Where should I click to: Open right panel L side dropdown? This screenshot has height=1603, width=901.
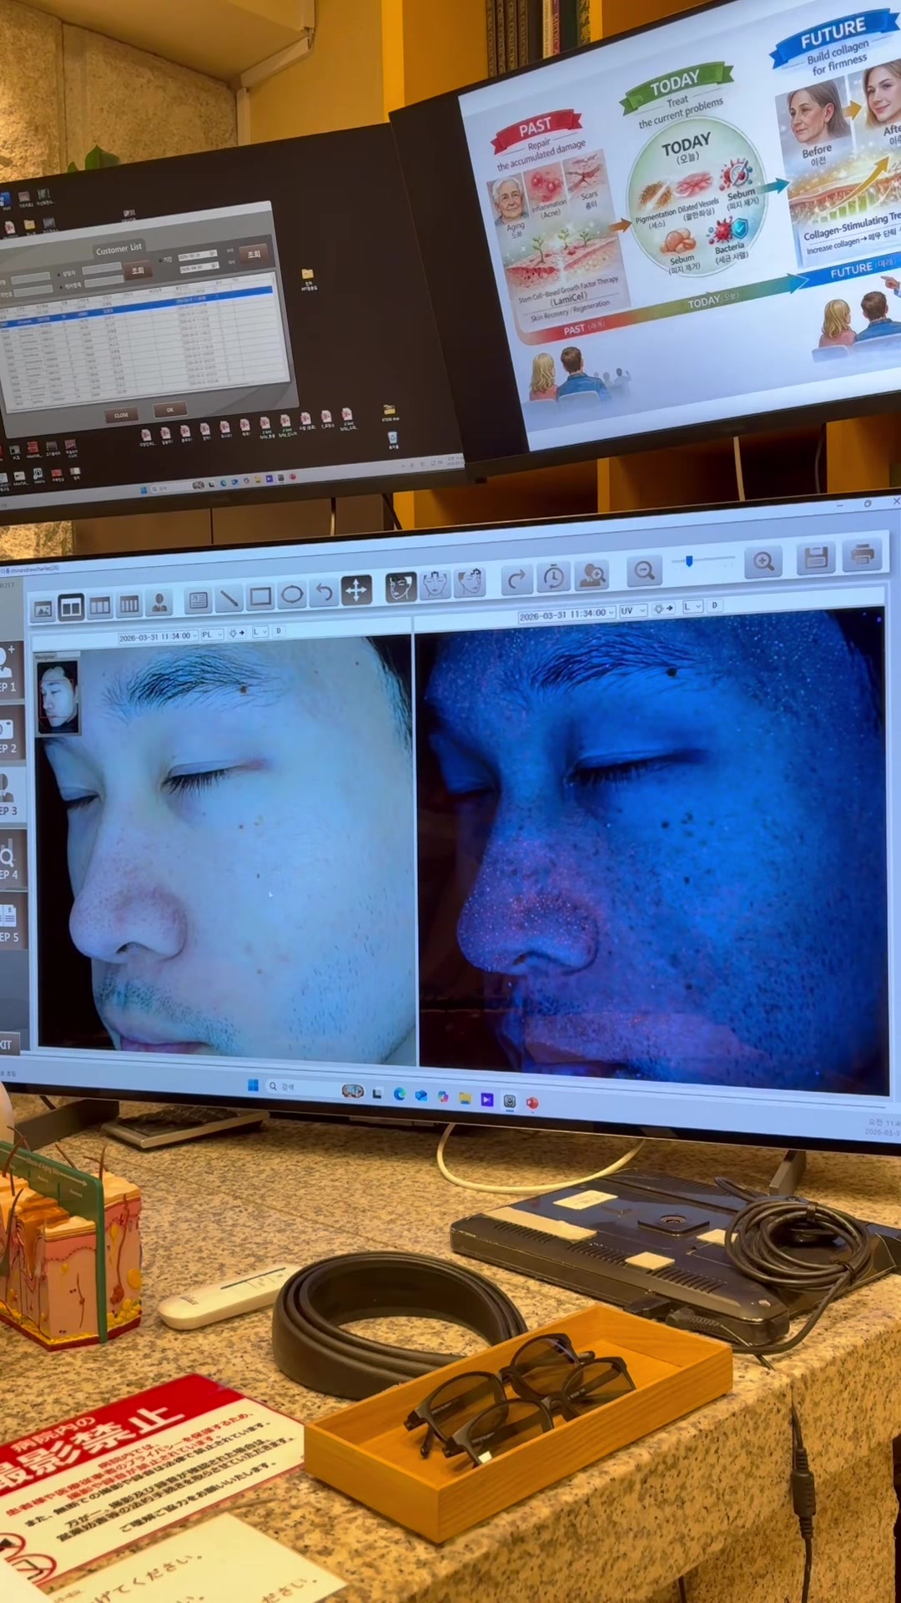point(692,607)
